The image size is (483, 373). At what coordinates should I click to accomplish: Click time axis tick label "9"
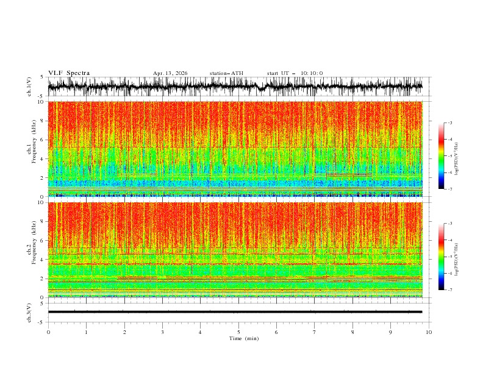coord(390,332)
